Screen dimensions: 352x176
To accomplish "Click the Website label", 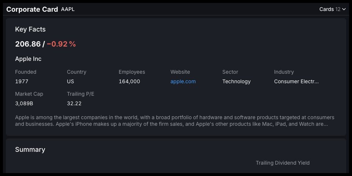I will pos(180,72).
